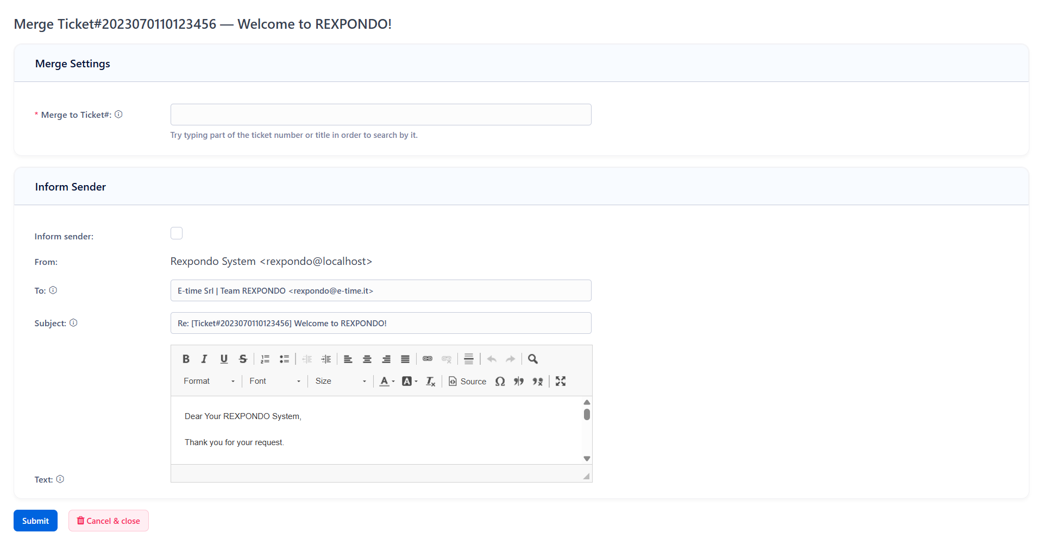Underline the selected text
Image resolution: width=1043 pixels, height=545 pixels.
(224, 359)
